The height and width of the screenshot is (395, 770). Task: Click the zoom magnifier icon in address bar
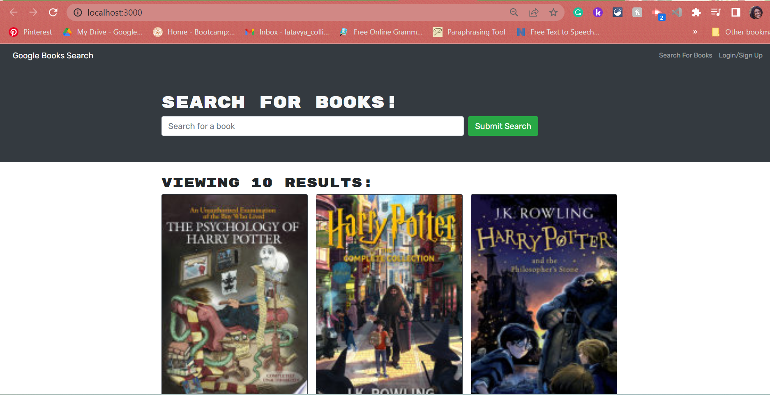514,12
